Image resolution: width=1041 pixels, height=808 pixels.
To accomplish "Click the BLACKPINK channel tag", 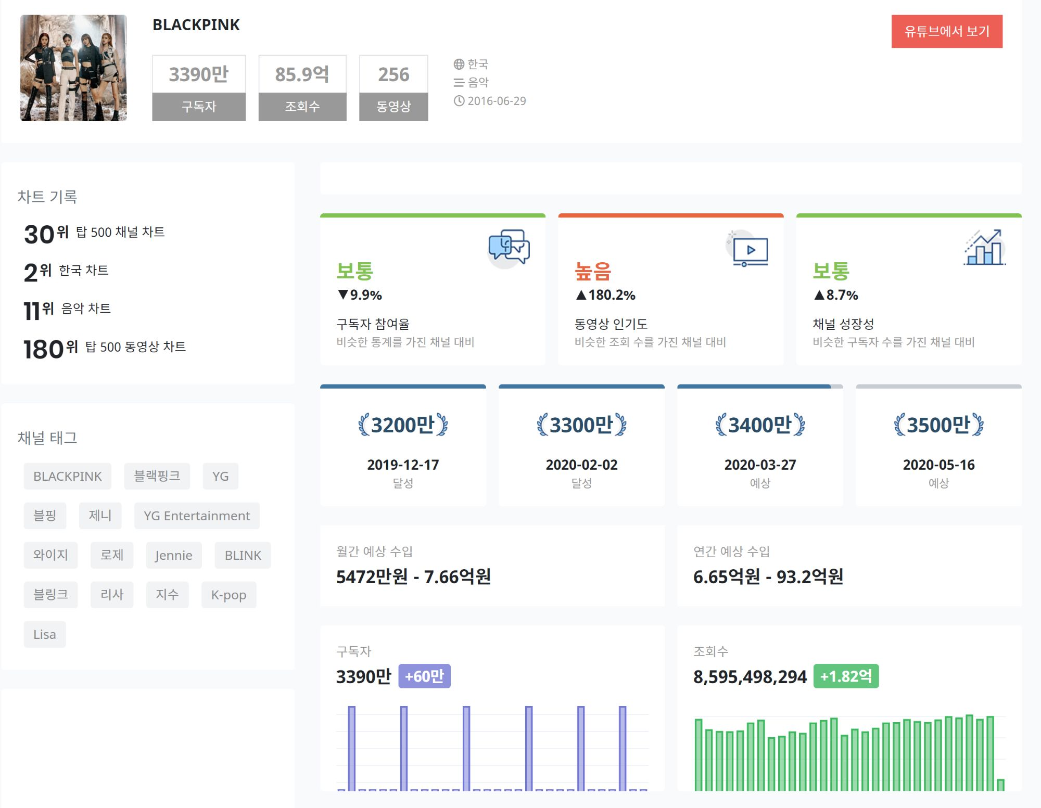I will tap(68, 476).
